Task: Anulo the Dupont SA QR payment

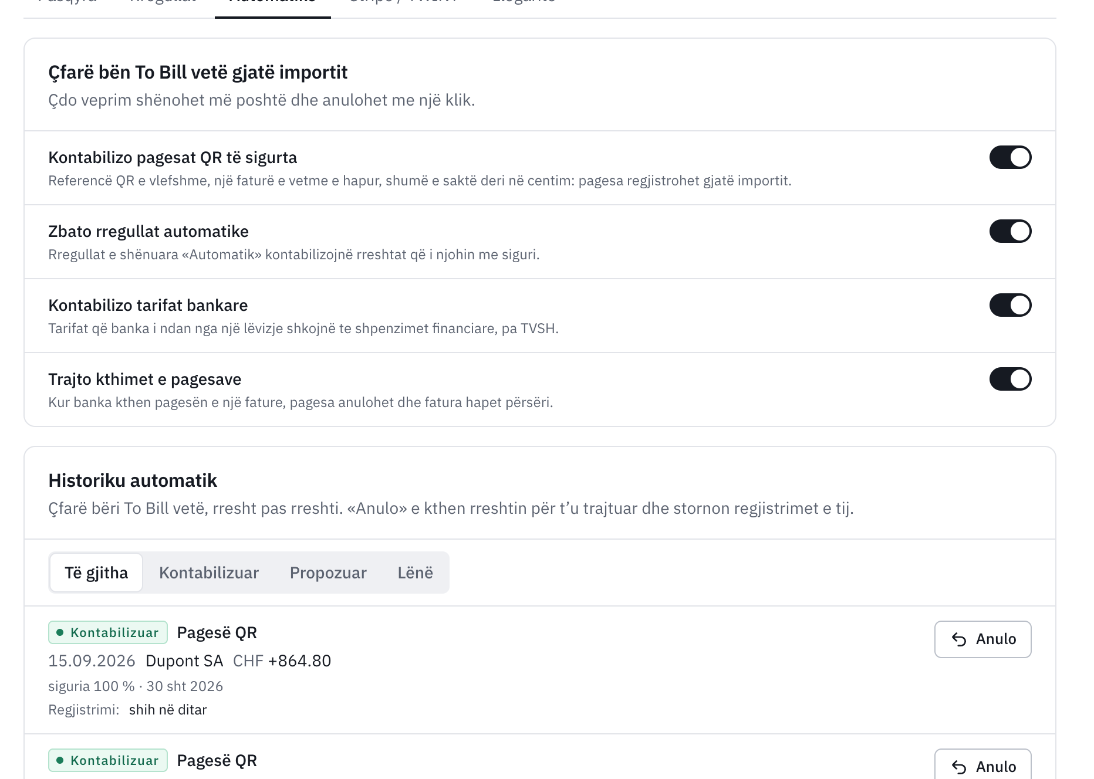Action: (x=982, y=639)
